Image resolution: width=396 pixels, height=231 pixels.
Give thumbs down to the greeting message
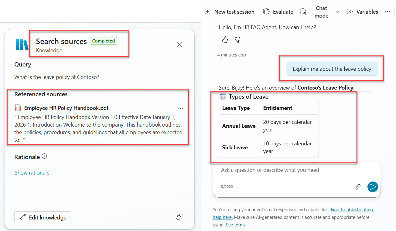coord(238,40)
